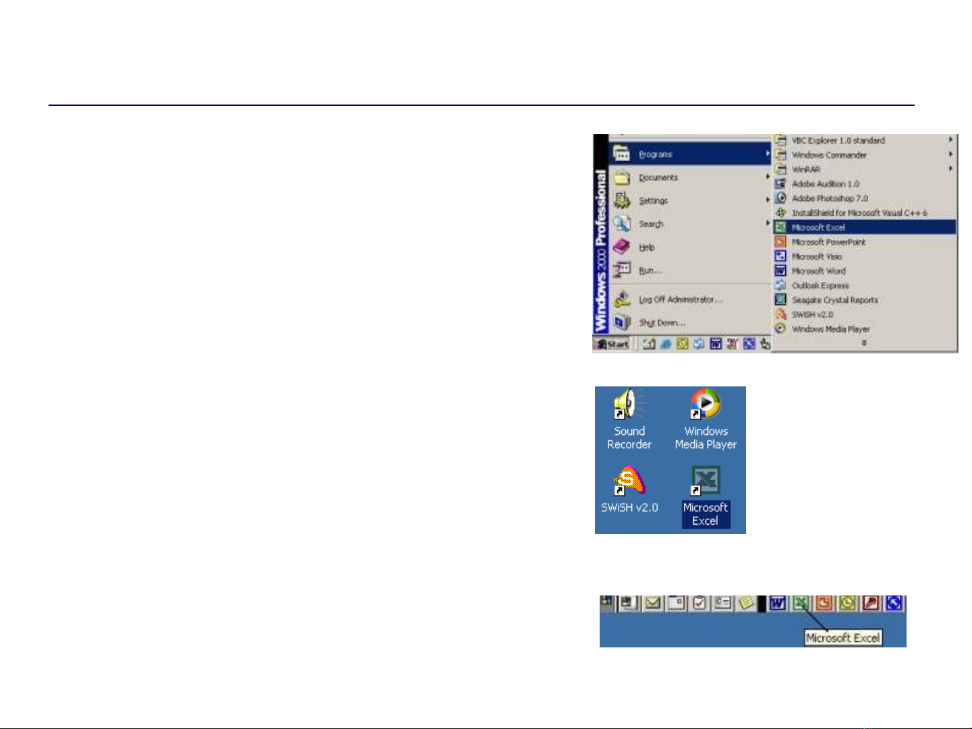
Task: Open the Sound Recorder desktop shortcut
Action: pos(629,405)
